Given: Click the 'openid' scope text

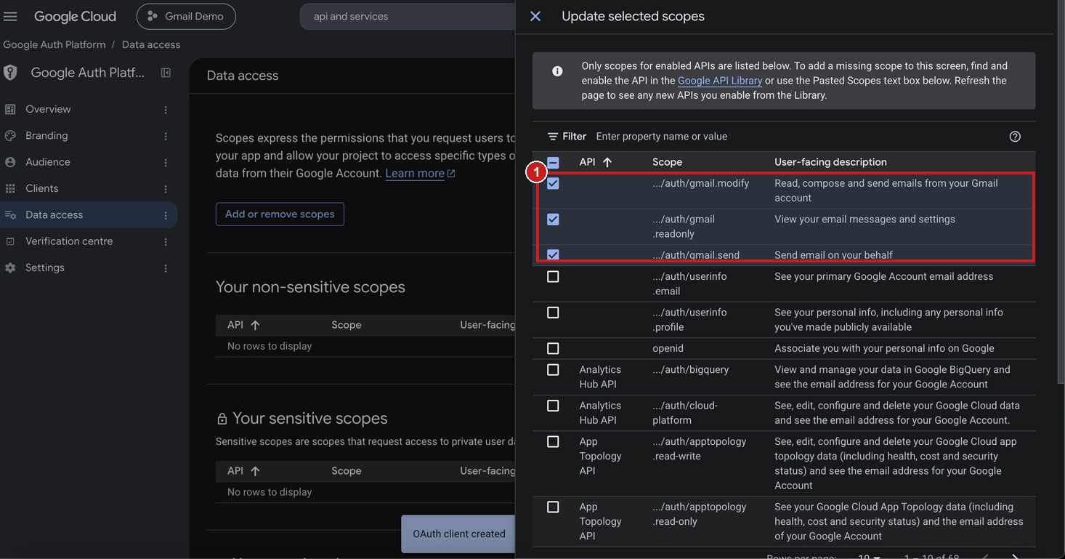Looking at the screenshot, I should click(x=668, y=348).
